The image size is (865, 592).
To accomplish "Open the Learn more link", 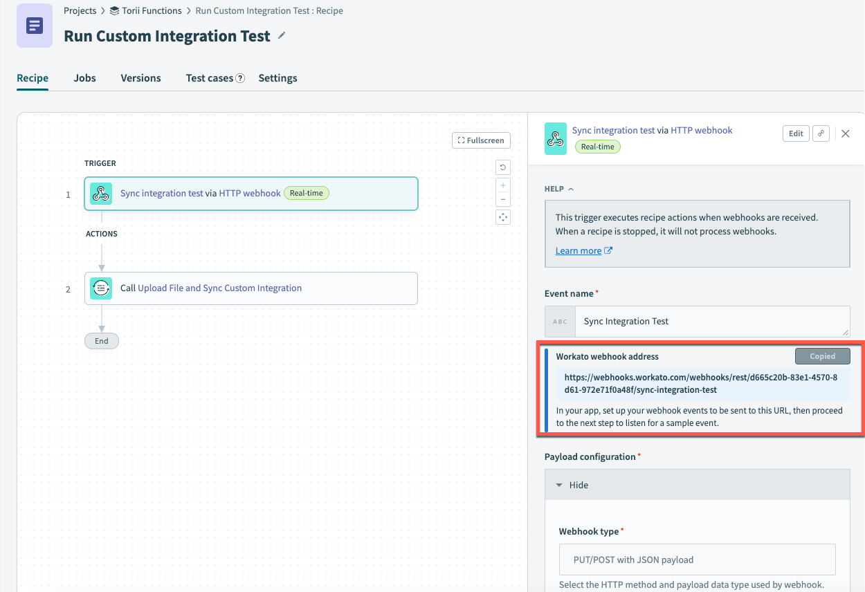I will point(583,250).
